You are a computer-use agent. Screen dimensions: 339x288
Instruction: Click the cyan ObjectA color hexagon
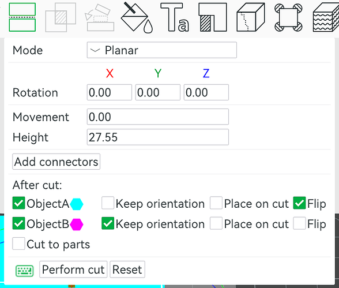click(x=77, y=204)
